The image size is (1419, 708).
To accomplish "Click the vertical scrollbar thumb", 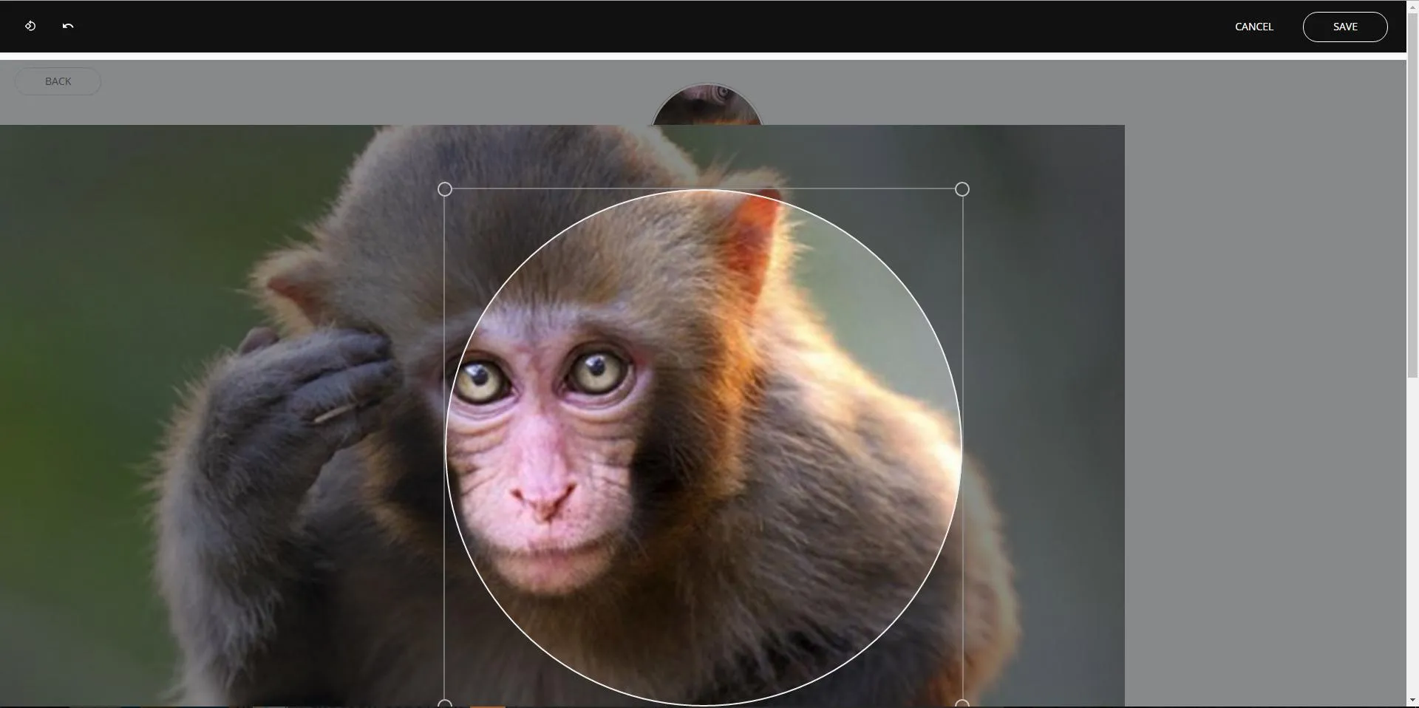I will [1412, 196].
